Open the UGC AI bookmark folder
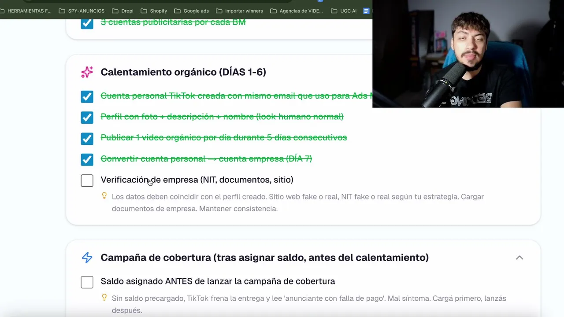564x317 pixels. click(344, 11)
